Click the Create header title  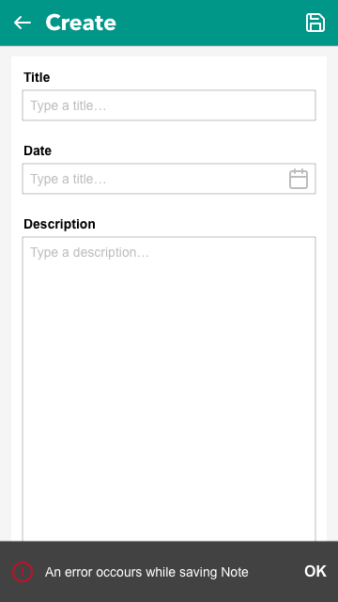tap(81, 23)
